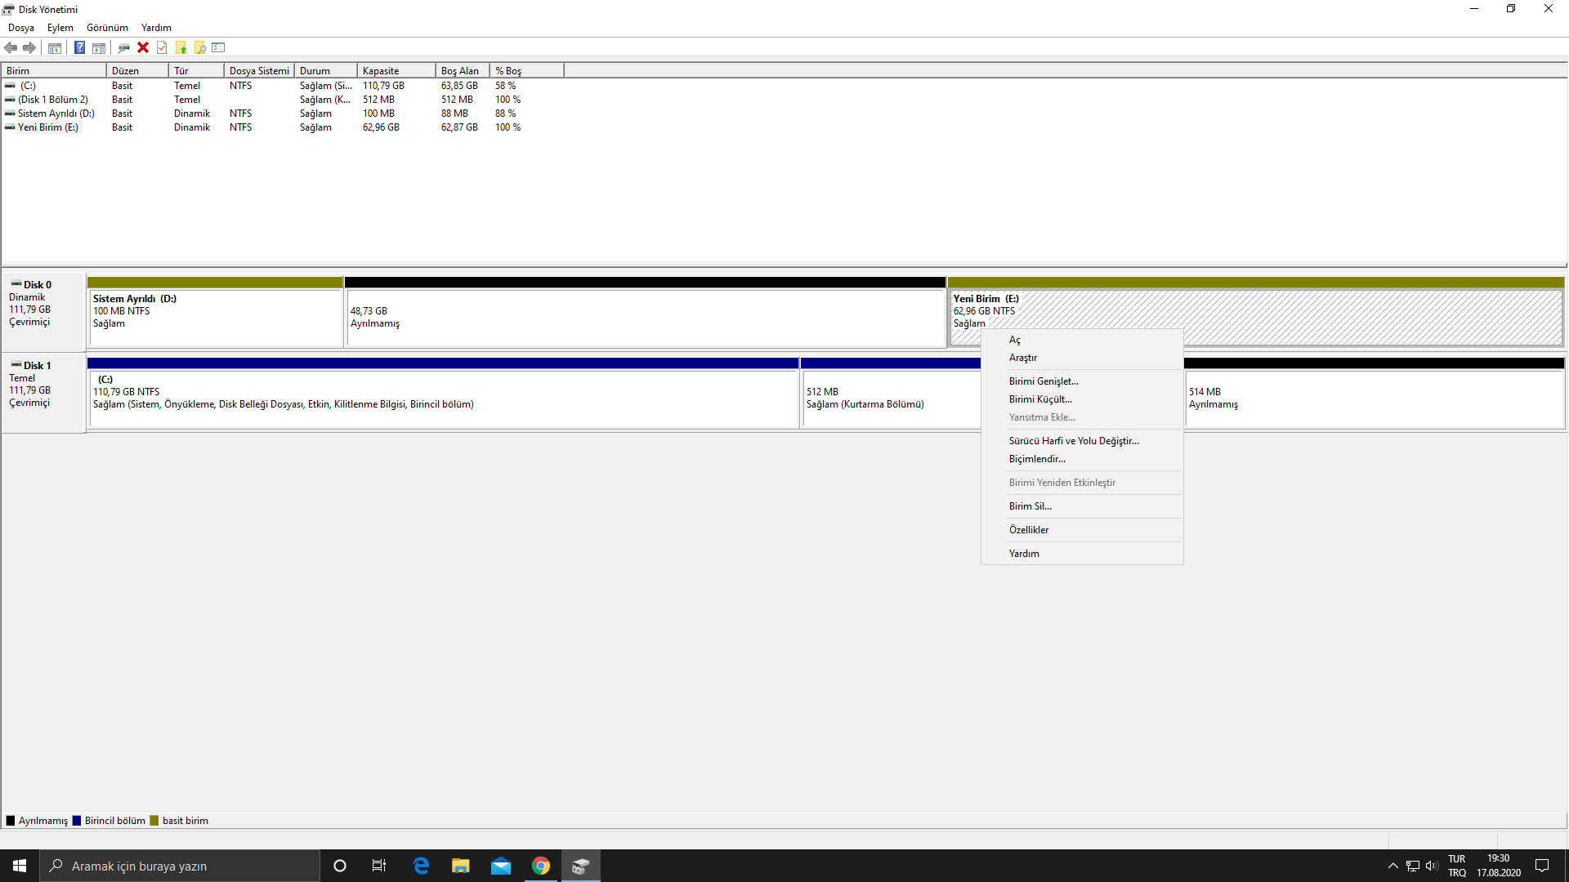Image resolution: width=1569 pixels, height=882 pixels.
Task: Click the red X delete toolbar icon
Action: (143, 47)
